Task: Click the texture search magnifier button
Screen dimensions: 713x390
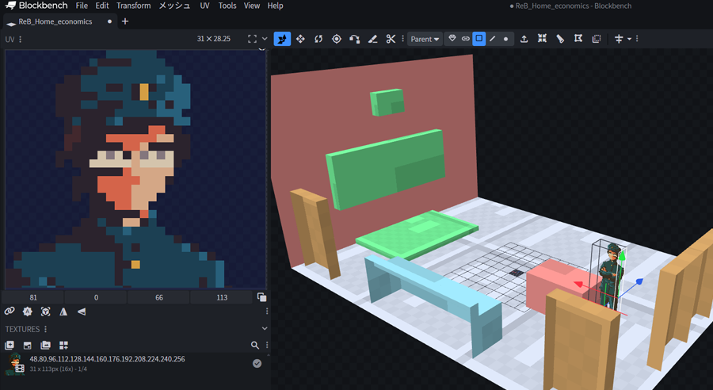Action: point(255,346)
